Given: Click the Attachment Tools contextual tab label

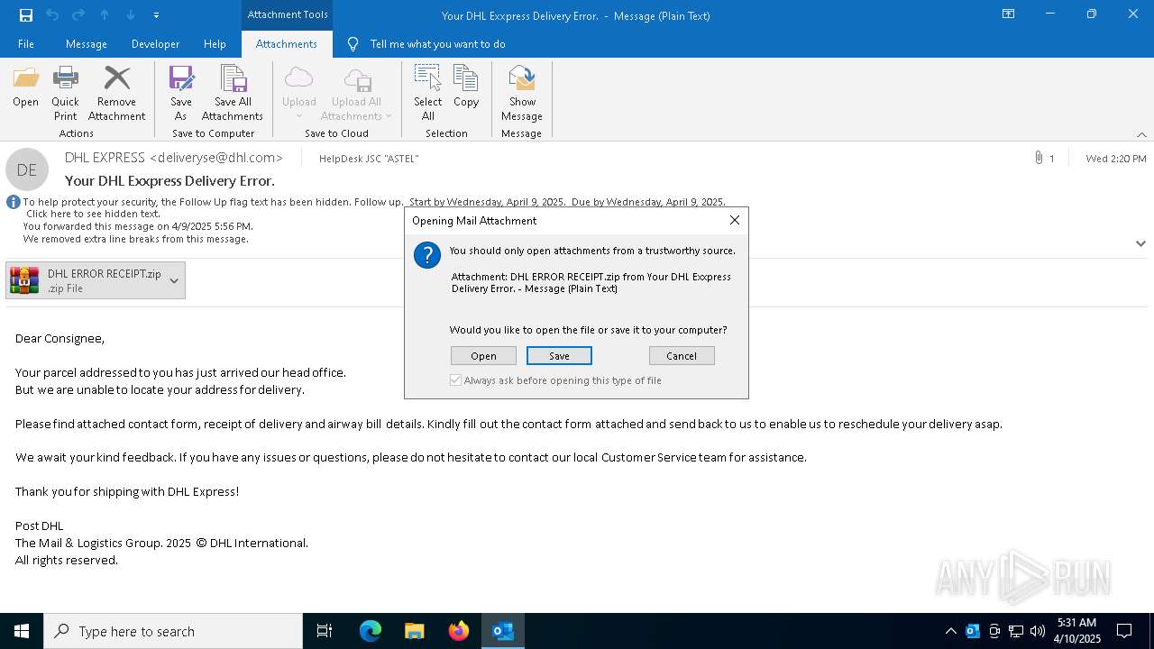Looking at the screenshot, I should point(288,14).
